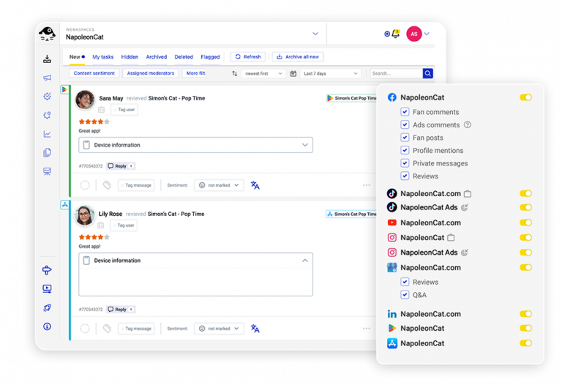Click the tag icon in Sara May's review
This screenshot has width=562, height=385.
point(107,185)
